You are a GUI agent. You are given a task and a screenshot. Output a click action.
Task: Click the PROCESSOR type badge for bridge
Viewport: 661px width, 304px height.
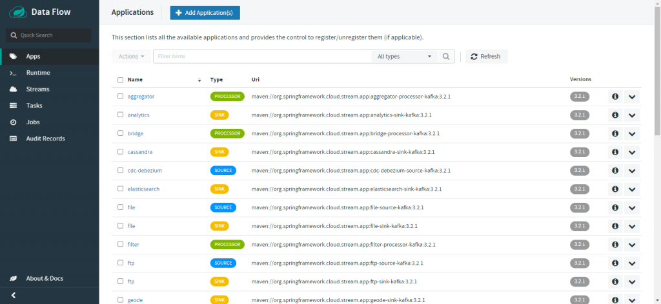[227, 133]
